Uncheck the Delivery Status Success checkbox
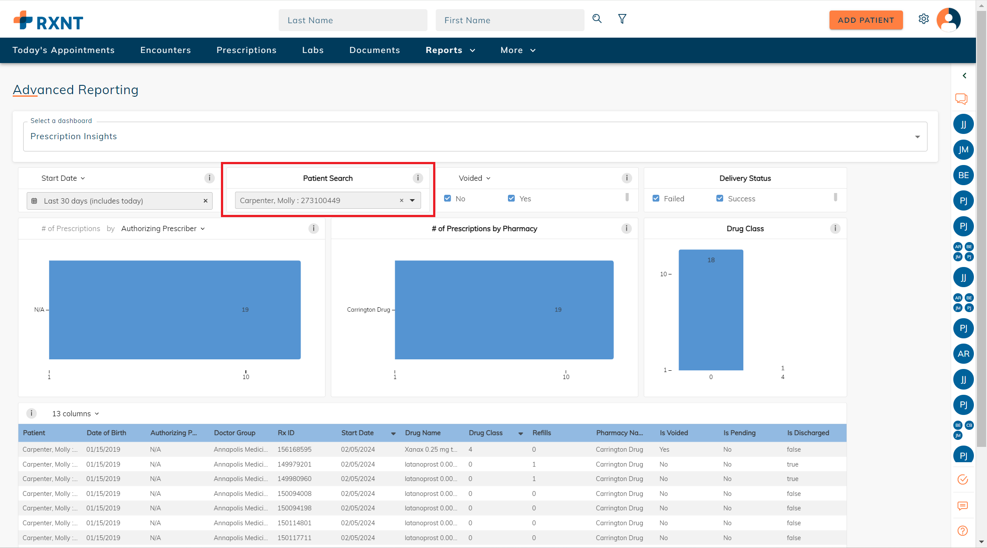 click(x=720, y=198)
